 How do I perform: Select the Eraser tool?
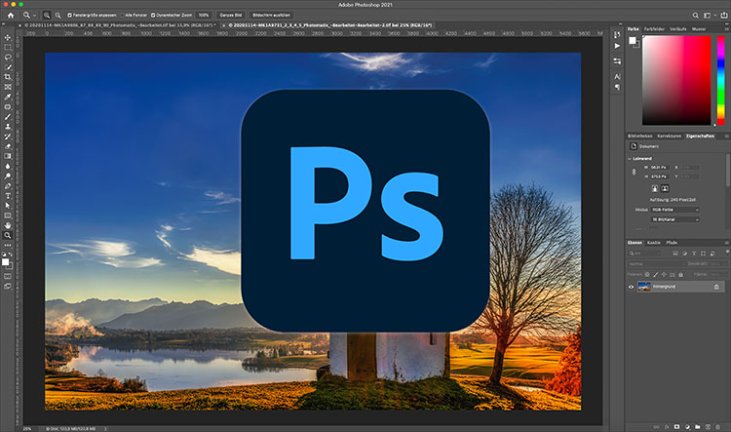[x=8, y=146]
